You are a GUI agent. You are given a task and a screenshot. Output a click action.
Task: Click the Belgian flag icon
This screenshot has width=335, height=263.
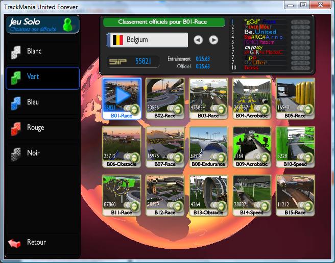click(x=117, y=40)
